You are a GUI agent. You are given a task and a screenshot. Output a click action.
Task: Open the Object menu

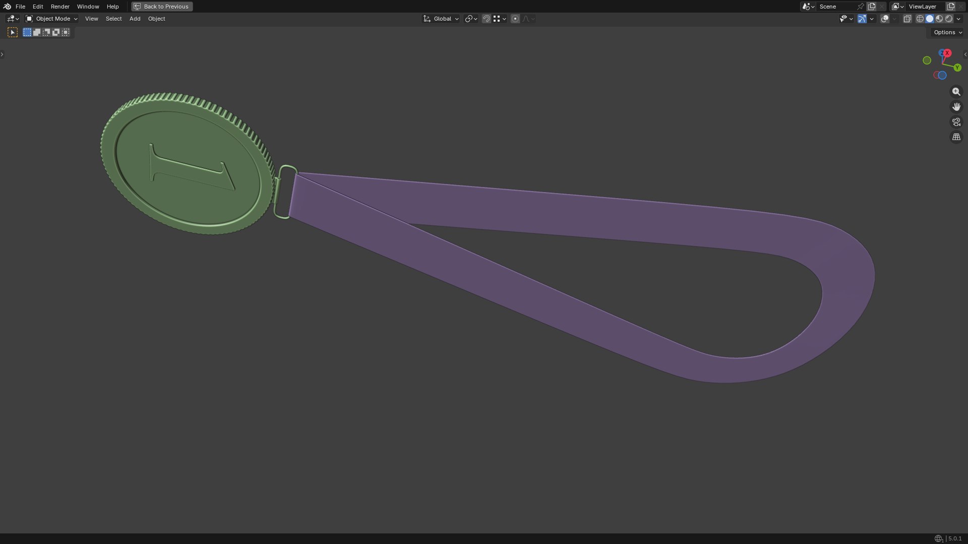[x=156, y=19]
